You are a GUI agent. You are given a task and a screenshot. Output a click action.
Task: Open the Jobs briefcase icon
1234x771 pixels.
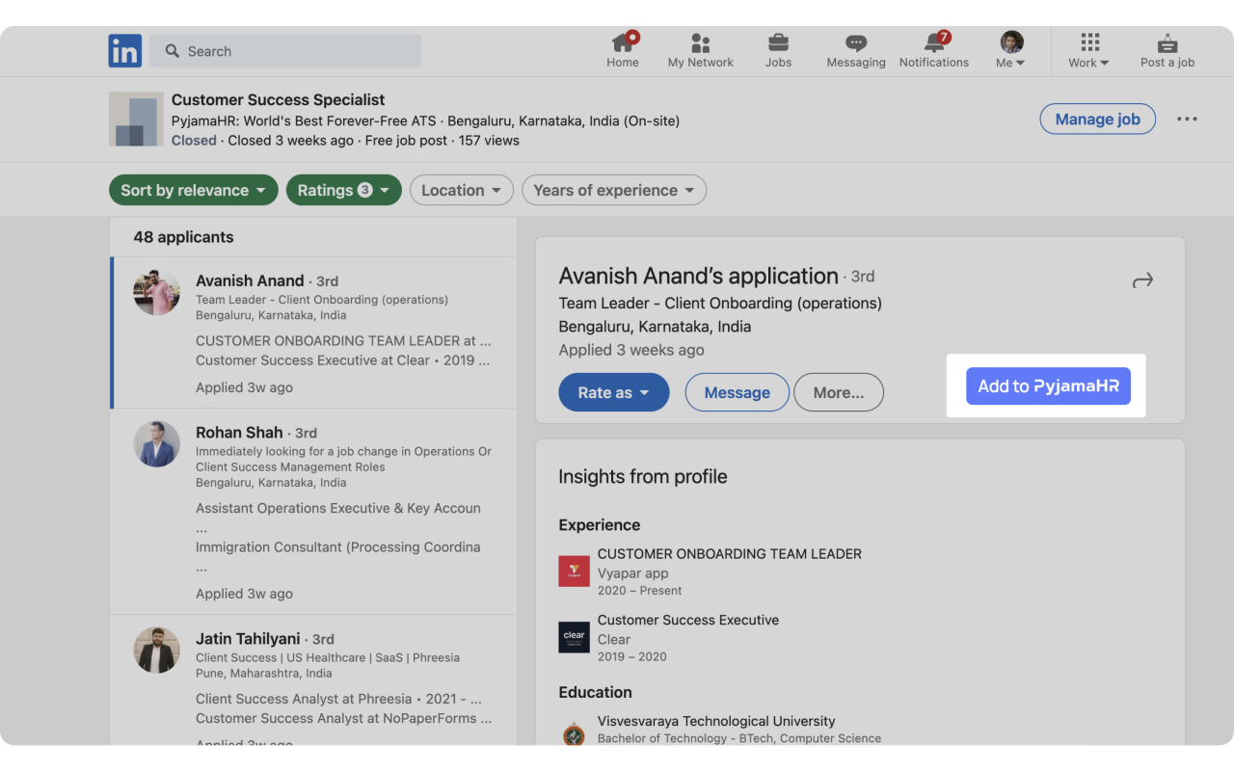tap(778, 44)
